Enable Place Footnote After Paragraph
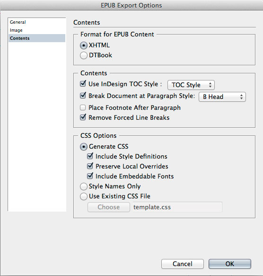Viewport: 263px width, 276px height. tap(83, 107)
